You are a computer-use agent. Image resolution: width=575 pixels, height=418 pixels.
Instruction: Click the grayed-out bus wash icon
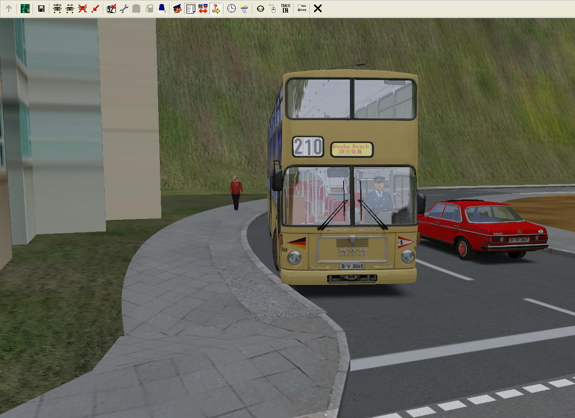(137, 9)
